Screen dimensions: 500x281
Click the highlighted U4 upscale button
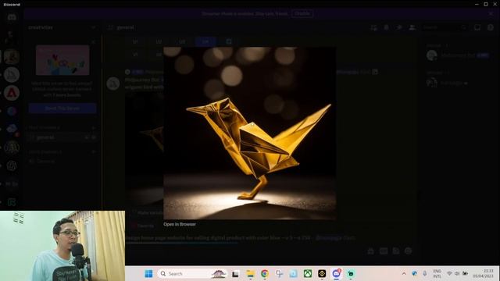tap(205, 41)
